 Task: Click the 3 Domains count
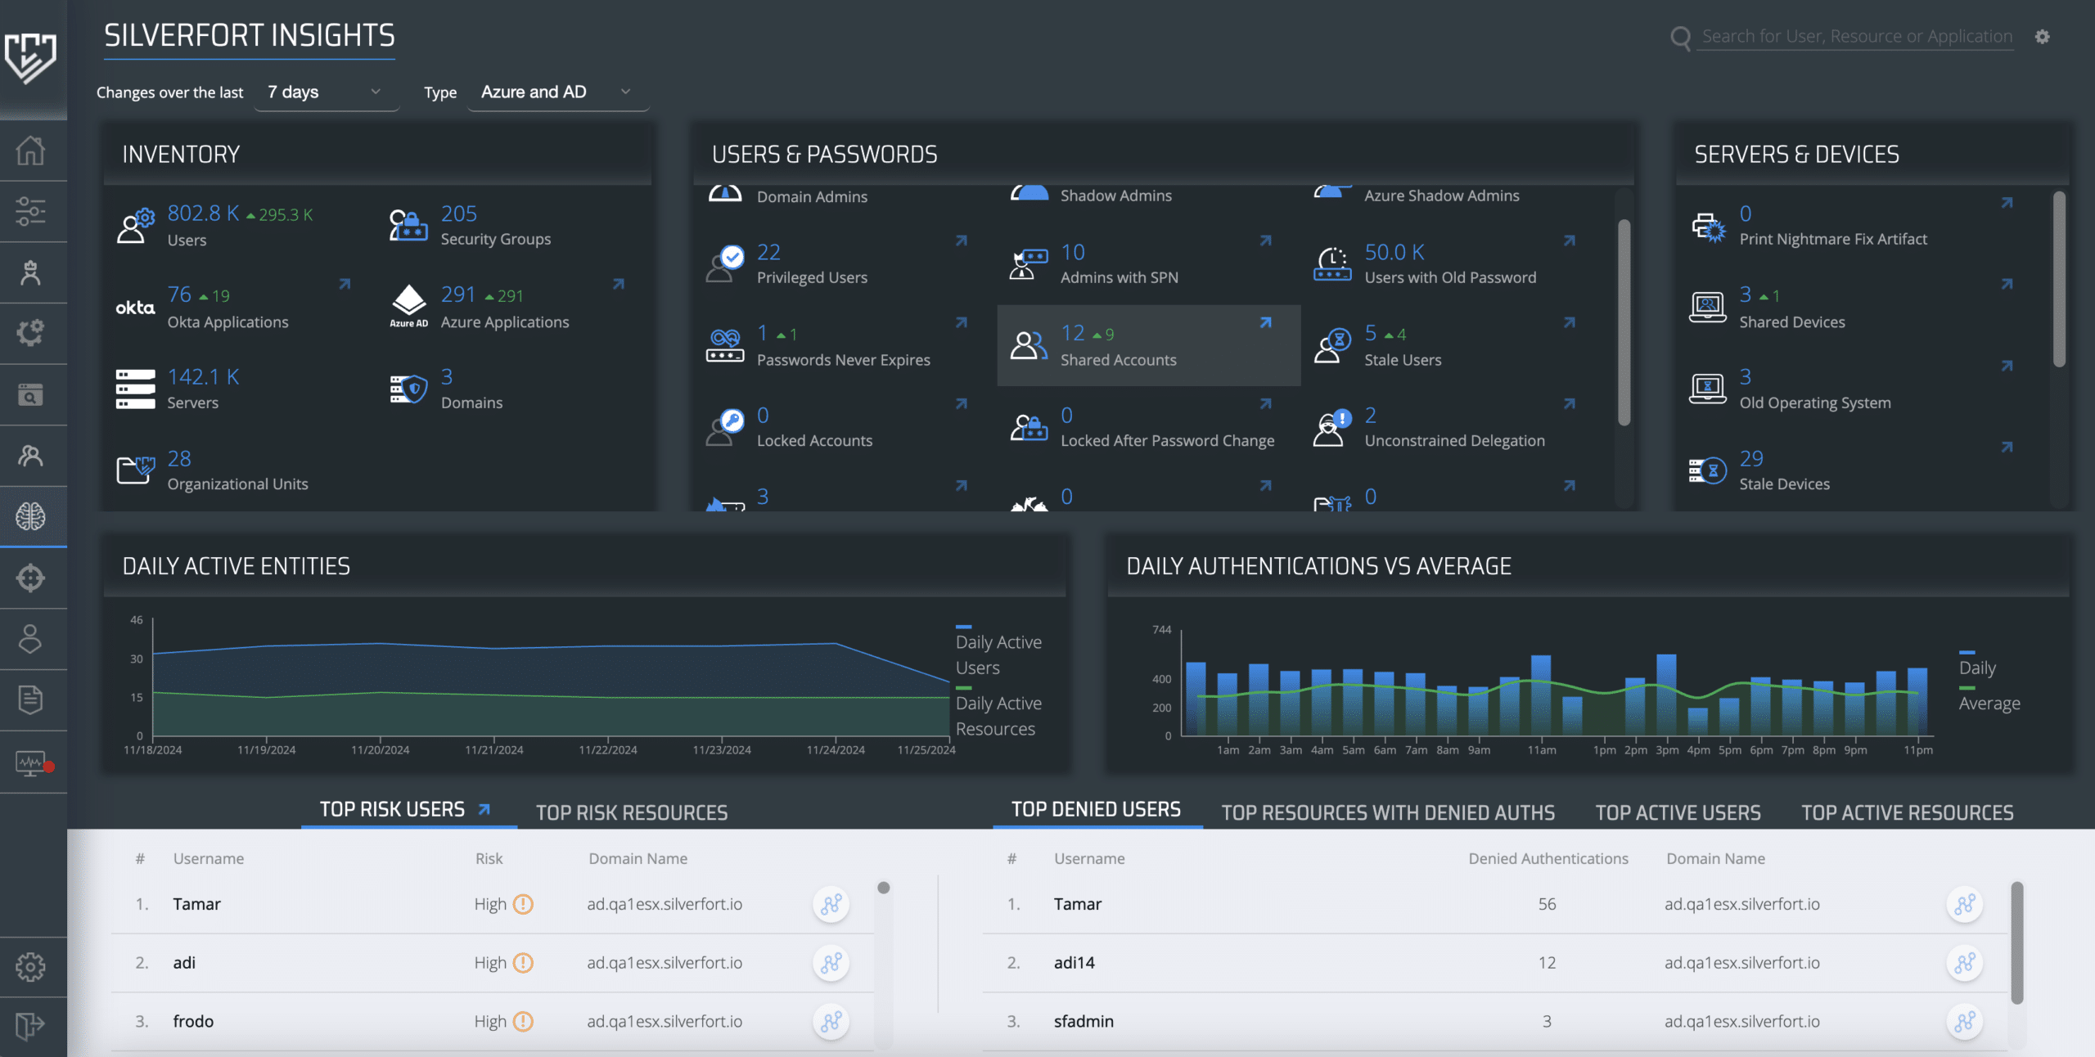(x=447, y=377)
